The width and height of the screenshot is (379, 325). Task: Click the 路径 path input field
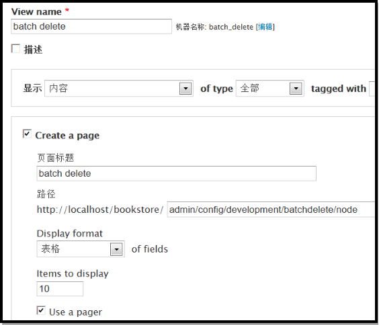(x=271, y=210)
